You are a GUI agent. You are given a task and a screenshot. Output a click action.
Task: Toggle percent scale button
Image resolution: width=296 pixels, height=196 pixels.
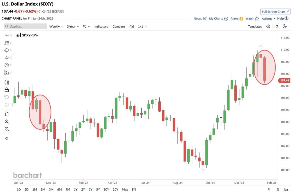click(x=278, y=189)
